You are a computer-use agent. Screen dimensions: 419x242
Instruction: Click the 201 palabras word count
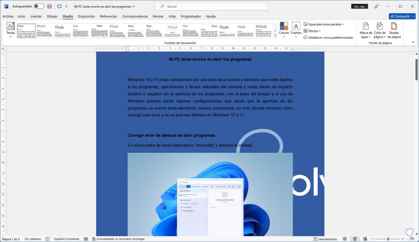click(x=33, y=239)
